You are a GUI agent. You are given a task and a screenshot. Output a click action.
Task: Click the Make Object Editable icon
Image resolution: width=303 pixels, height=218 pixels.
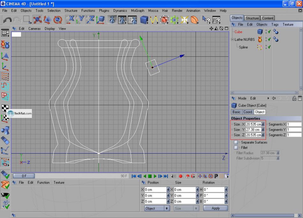click(5, 45)
